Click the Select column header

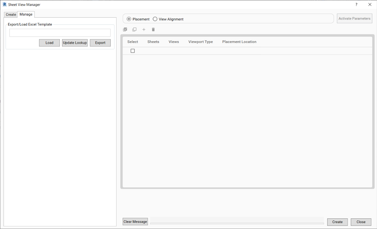click(132, 42)
